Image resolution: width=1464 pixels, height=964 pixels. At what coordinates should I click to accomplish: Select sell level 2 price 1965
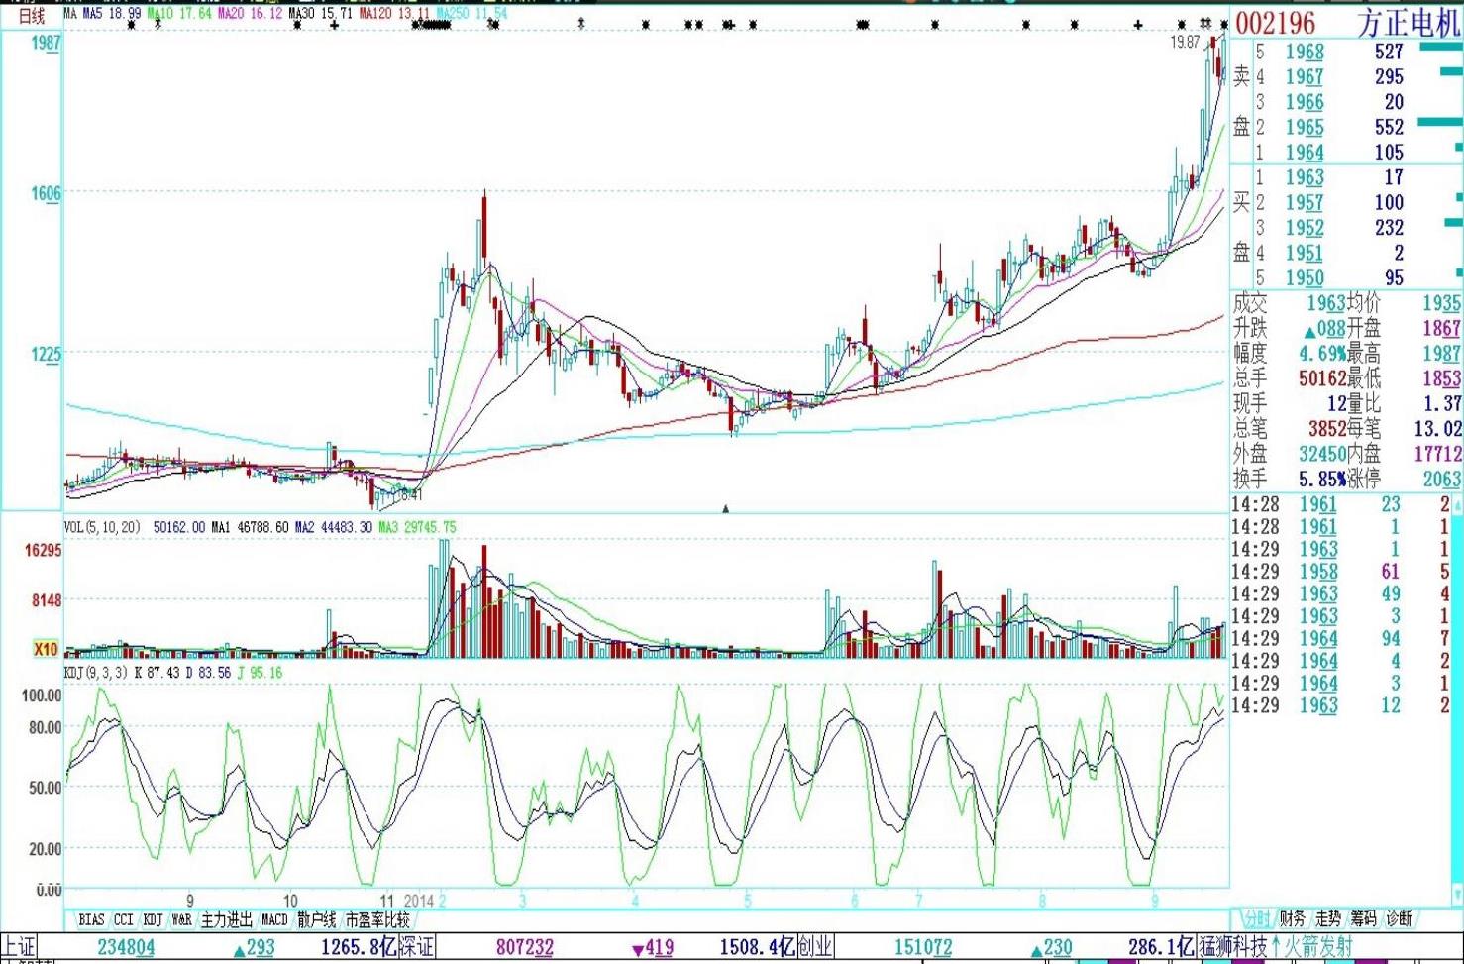[x=1305, y=127]
